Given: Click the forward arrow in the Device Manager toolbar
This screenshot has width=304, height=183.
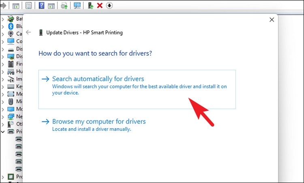Looking at the screenshot, I should 3,5.
